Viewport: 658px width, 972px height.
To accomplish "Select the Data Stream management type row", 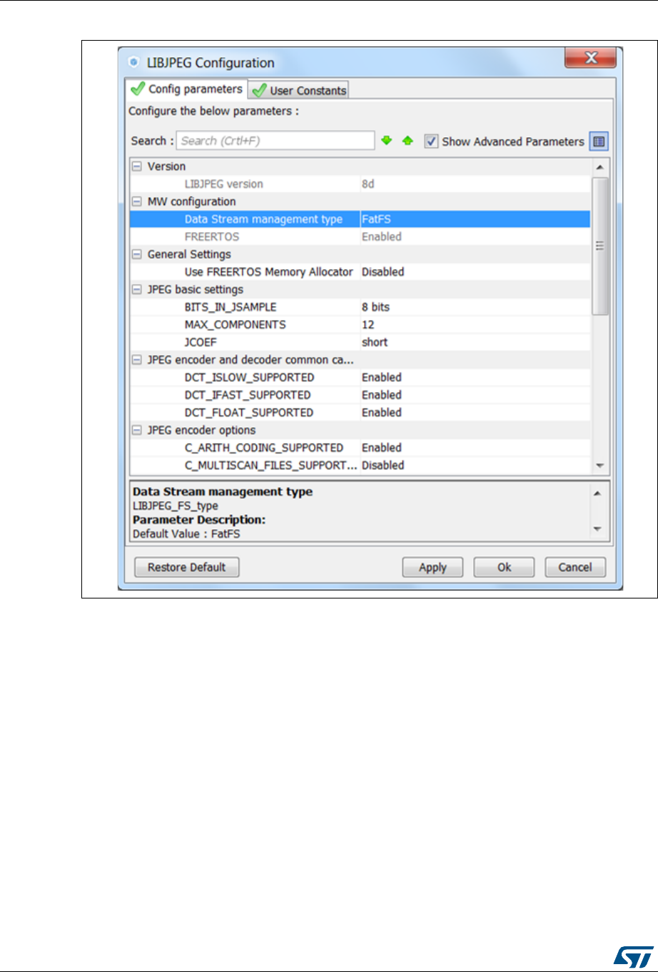I will [x=360, y=219].
